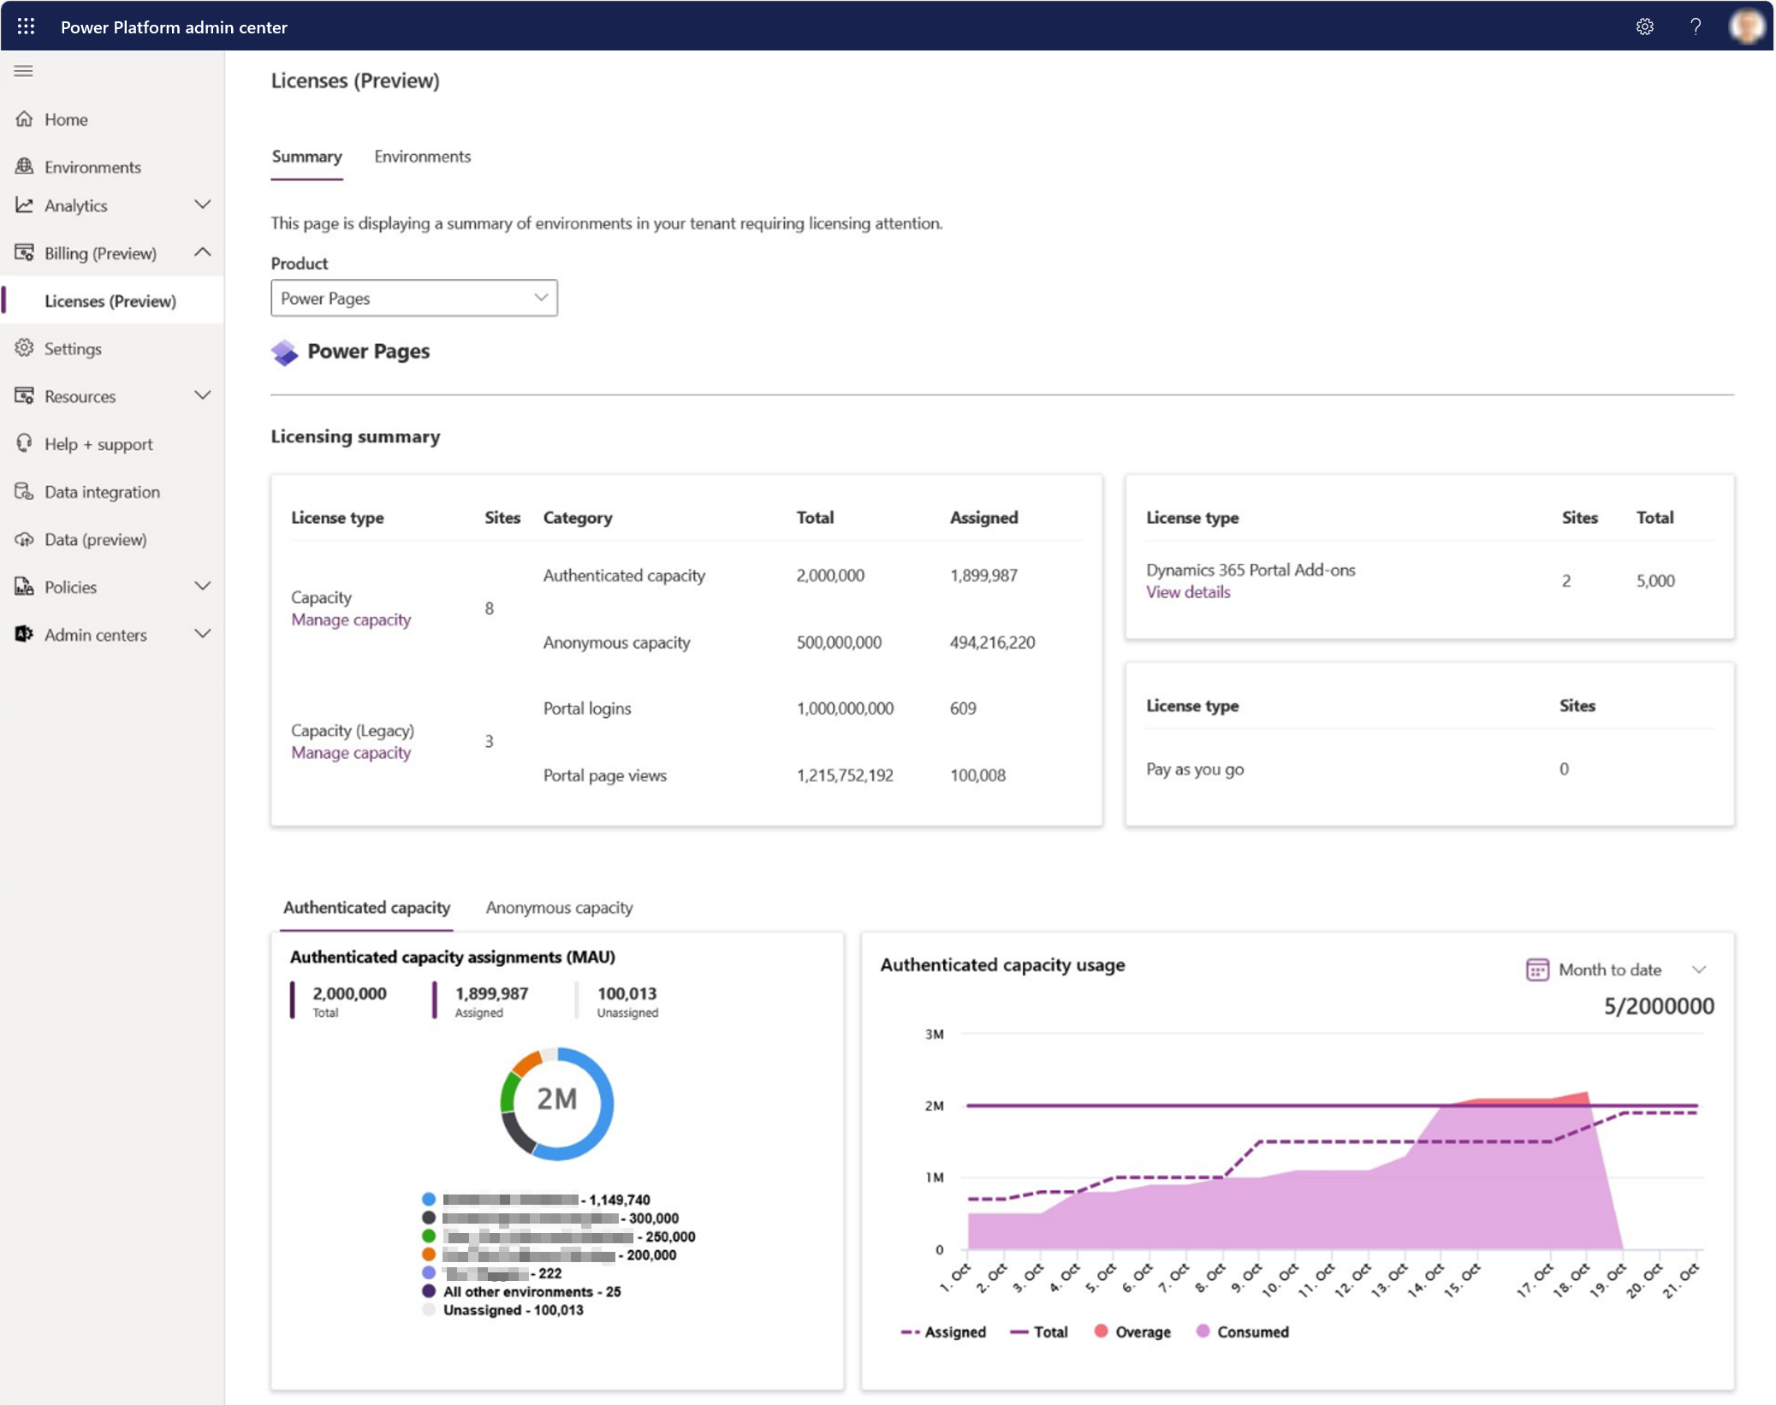1776x1405 pixels.
Task: Click the Power Pages product icon
Action: tap(284, 350)
